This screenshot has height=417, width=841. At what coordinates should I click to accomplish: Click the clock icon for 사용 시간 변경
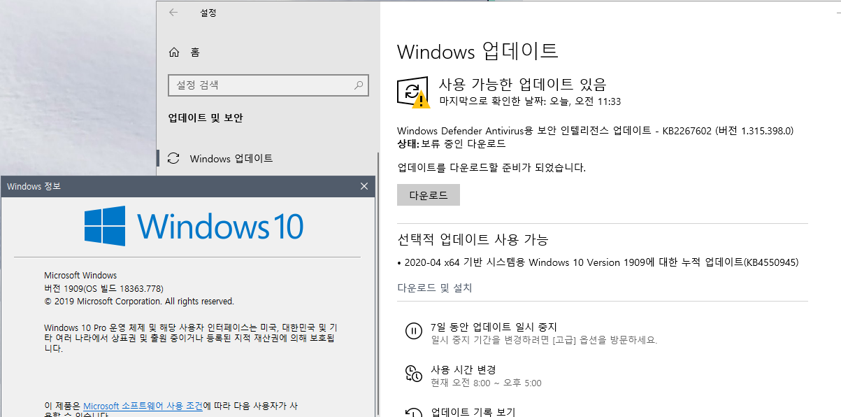click(x=413, y=374)
